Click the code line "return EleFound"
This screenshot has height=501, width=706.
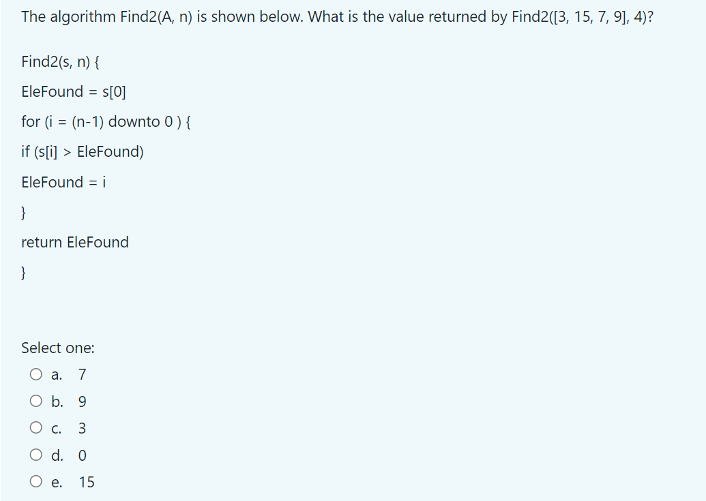click(75, 242)
